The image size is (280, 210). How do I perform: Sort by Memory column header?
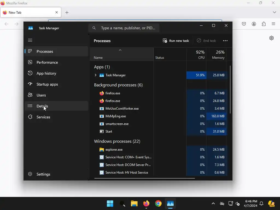point(216,54)
